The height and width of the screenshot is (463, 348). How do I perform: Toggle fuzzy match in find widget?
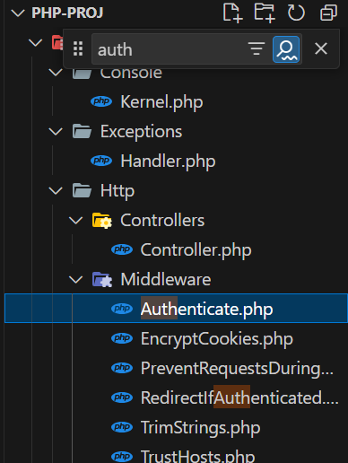(x=286, y=49)
